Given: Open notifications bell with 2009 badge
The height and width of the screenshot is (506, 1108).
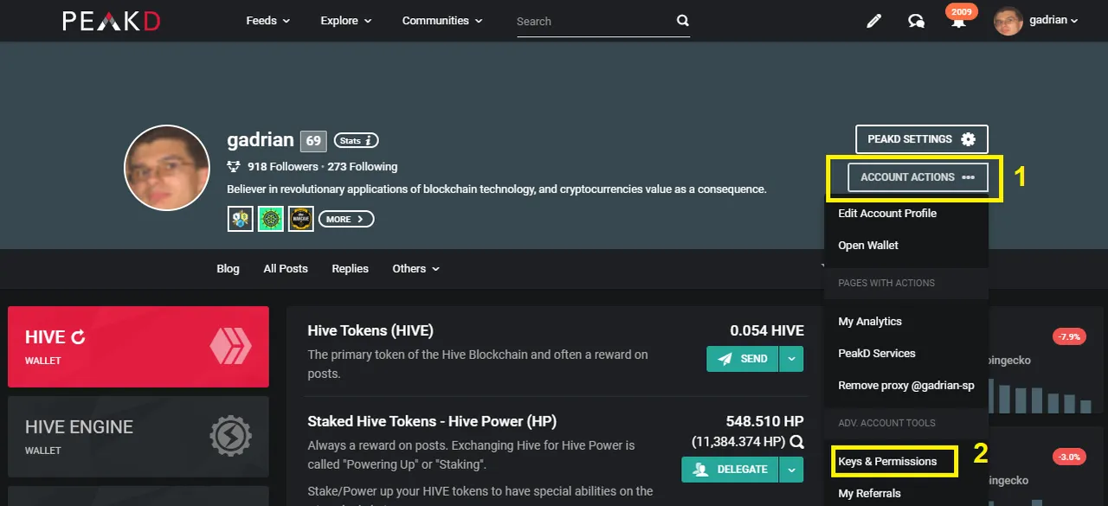Looking at the screenshot, I should (x=959, y=19).
